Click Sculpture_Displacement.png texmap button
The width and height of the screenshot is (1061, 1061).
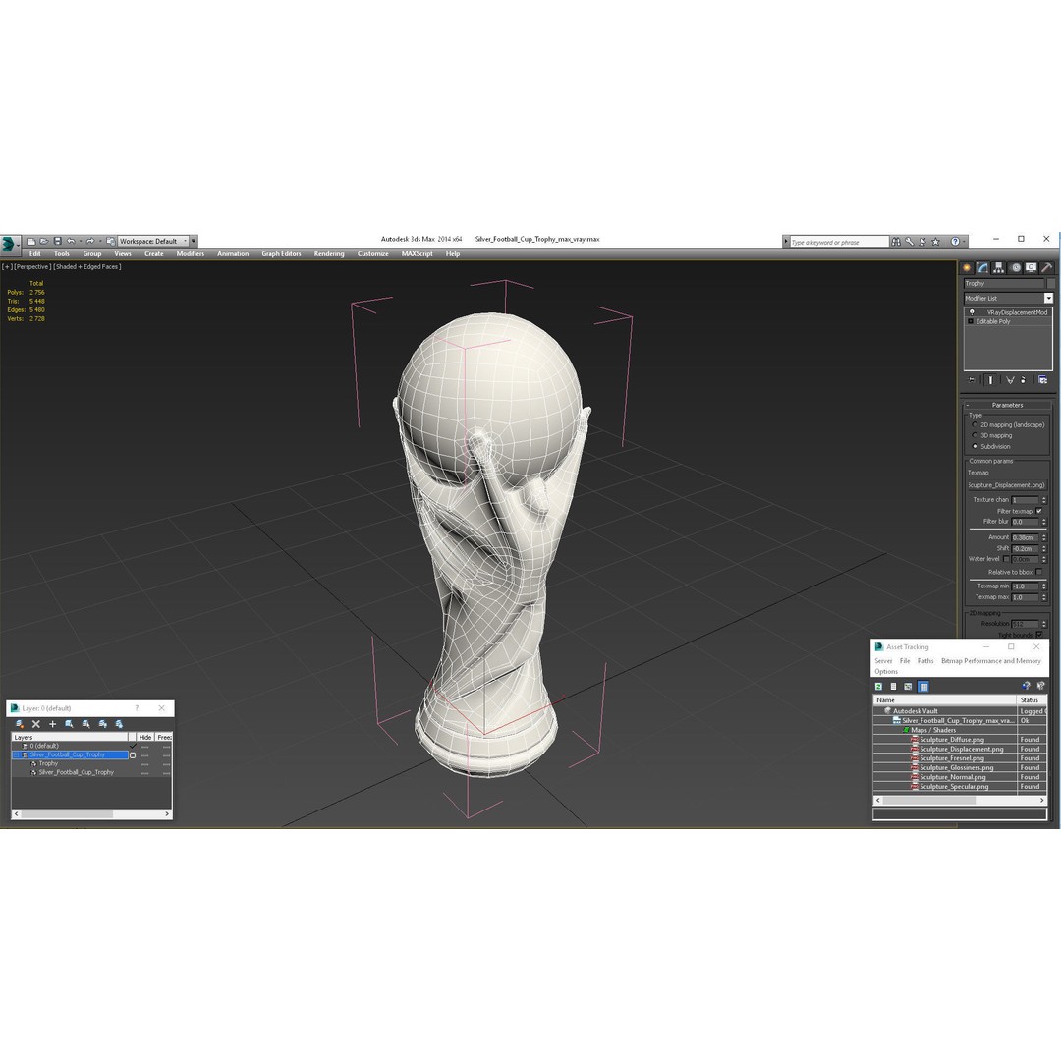click(1006, 485)
